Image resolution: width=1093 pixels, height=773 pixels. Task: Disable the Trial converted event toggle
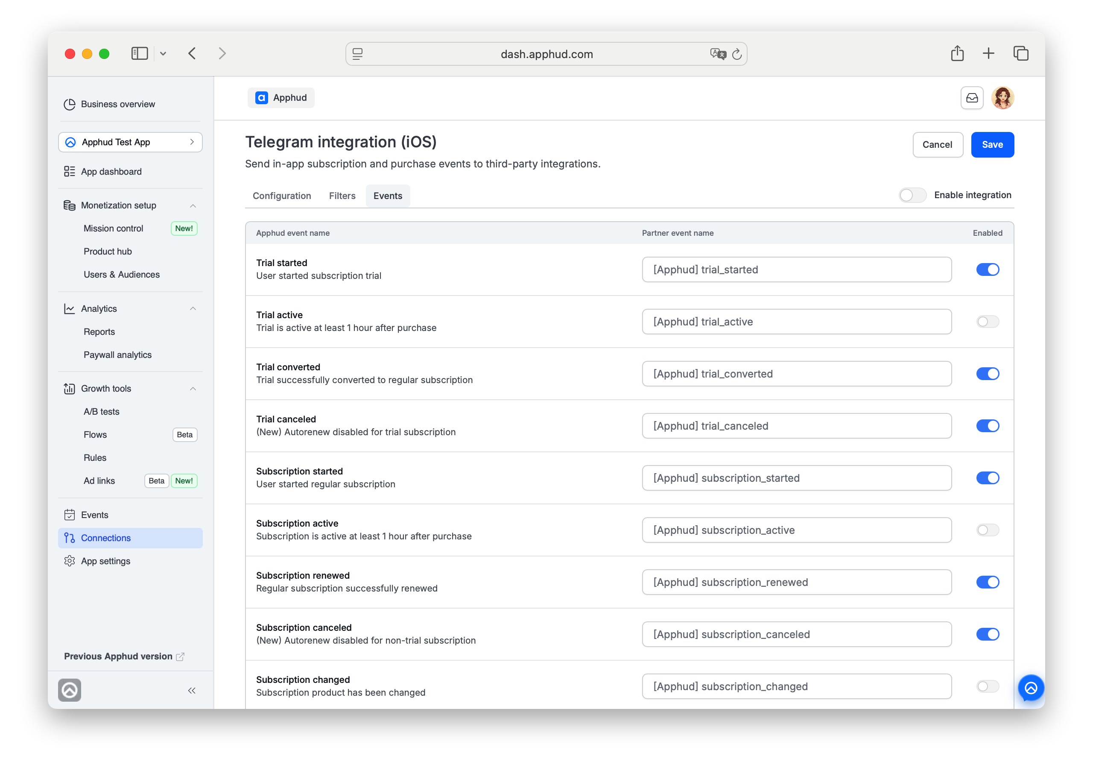(987, 374)
